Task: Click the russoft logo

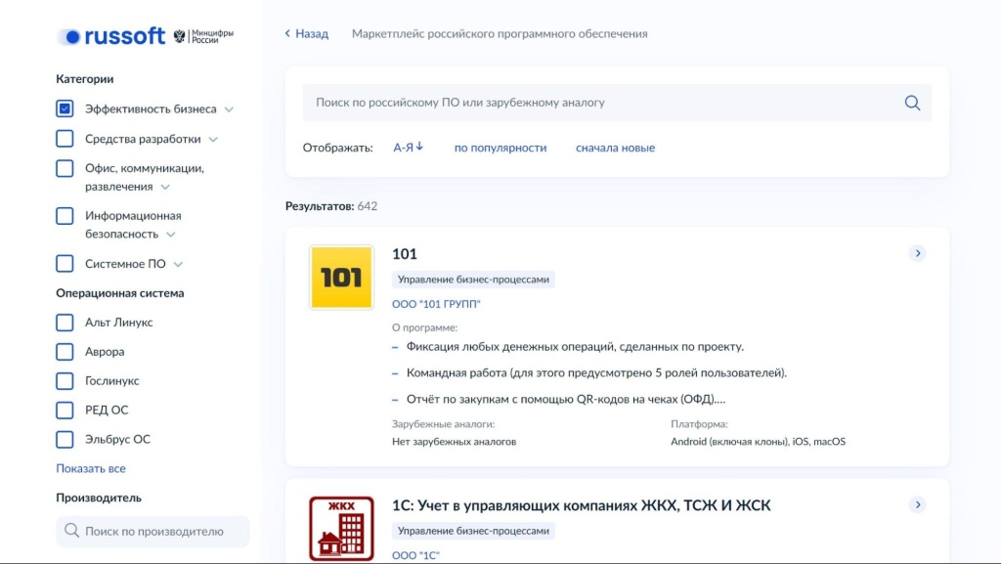Action: pos(110,35)
